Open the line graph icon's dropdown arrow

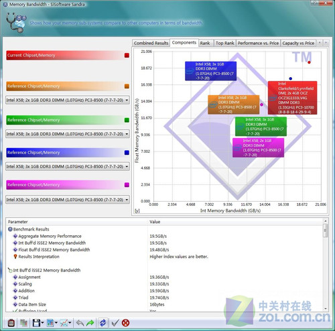pyautogui.click(x=70, y=323)
